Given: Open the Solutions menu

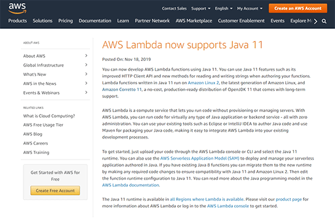Looking at the screenshot, I should [x=42, y=21].
